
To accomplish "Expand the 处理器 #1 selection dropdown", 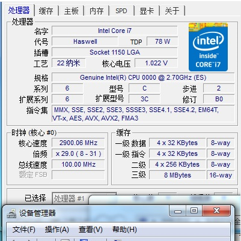I will [x=70, y=198].
